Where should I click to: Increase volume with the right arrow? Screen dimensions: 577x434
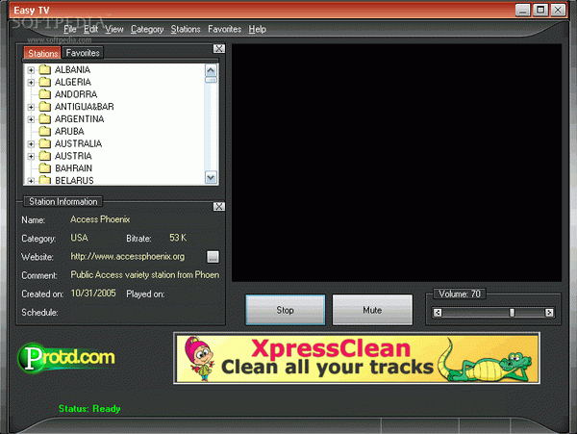(549, 313)
